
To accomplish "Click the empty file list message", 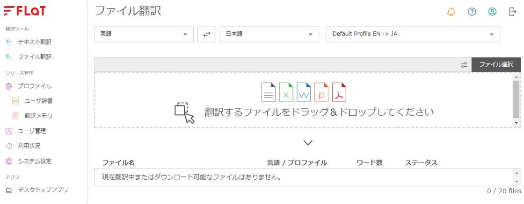I will coord(191,177).
